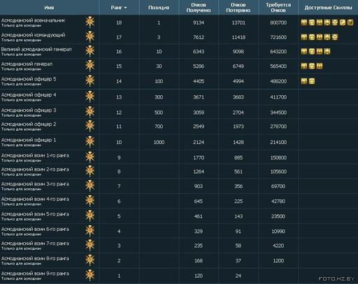Click the Очков Потеряно column header
This screenshot has height=284, width=358.
(x=238, y=8)
